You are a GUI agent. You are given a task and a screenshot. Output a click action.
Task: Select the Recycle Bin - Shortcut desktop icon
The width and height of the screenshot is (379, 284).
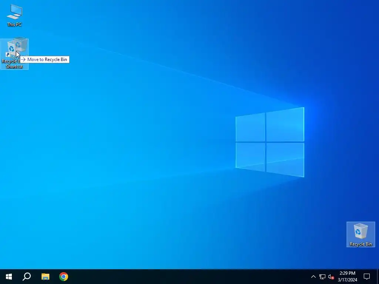tap(14, 54)
